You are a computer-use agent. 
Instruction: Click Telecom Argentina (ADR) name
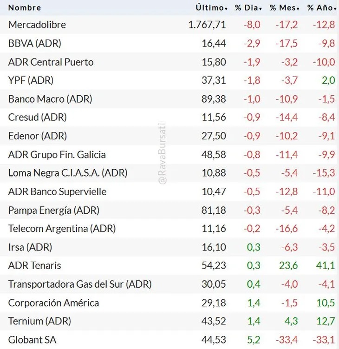coord(62,229)
